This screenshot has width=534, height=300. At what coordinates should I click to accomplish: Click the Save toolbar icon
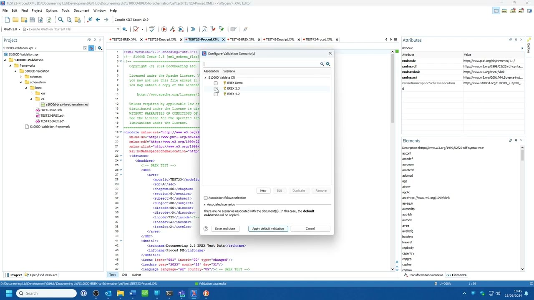[32, 20]
